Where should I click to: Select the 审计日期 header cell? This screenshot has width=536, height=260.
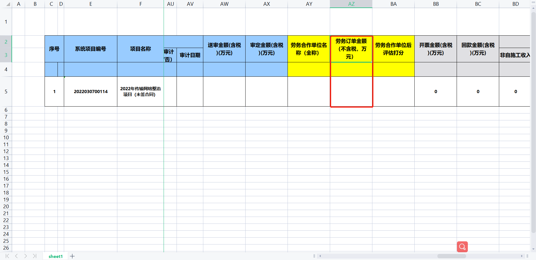[x=190, y=55]
